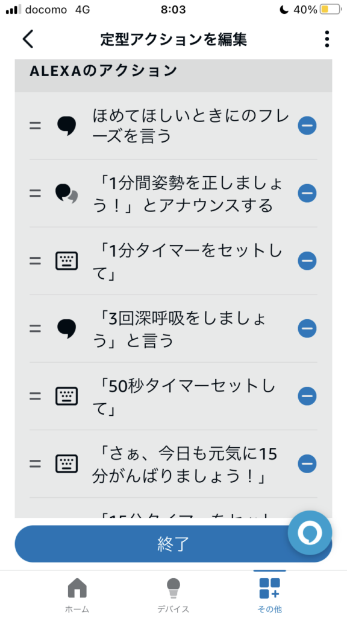Tap the 終了 button
The height and width of the screenshot is (618, 347).
[x=173, y=544]
